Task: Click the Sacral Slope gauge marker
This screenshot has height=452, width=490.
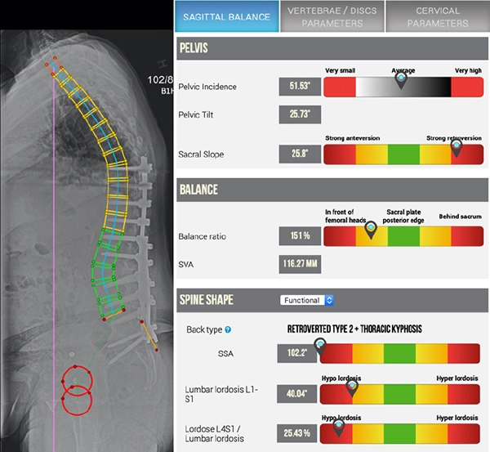Action: (456, 148)
